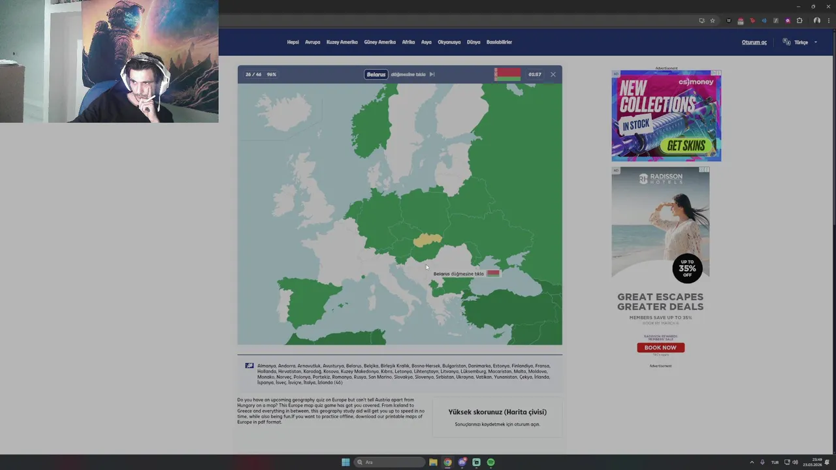Open the gray slash browser extension
The height and width of the screenshot is (470, 836).
coord(776,20)
